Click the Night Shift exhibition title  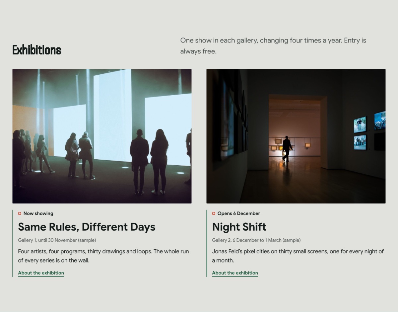[239, 227]
